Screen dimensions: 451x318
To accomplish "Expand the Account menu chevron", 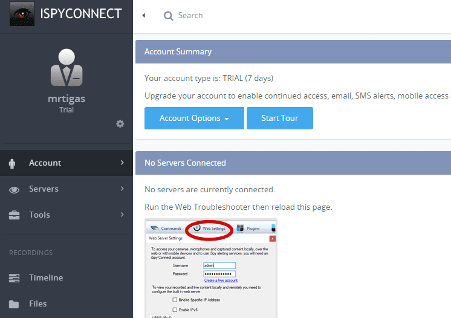I will [122, 163].
